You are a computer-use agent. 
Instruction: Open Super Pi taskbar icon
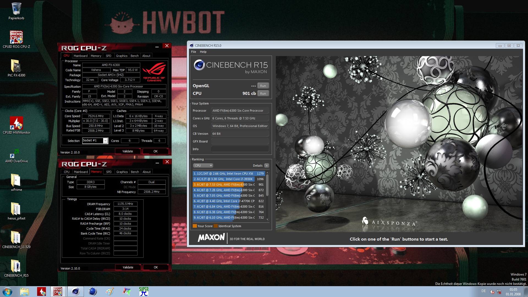pos(144,291)
